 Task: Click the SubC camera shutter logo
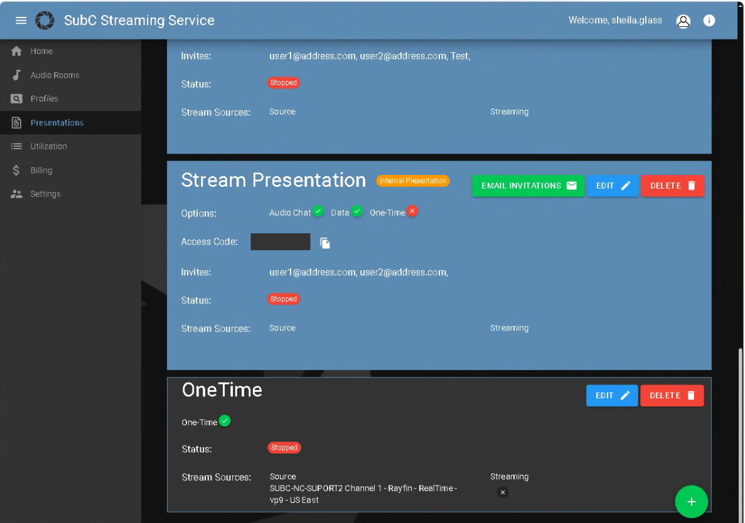pyautogui.click(x=45, y=21)
